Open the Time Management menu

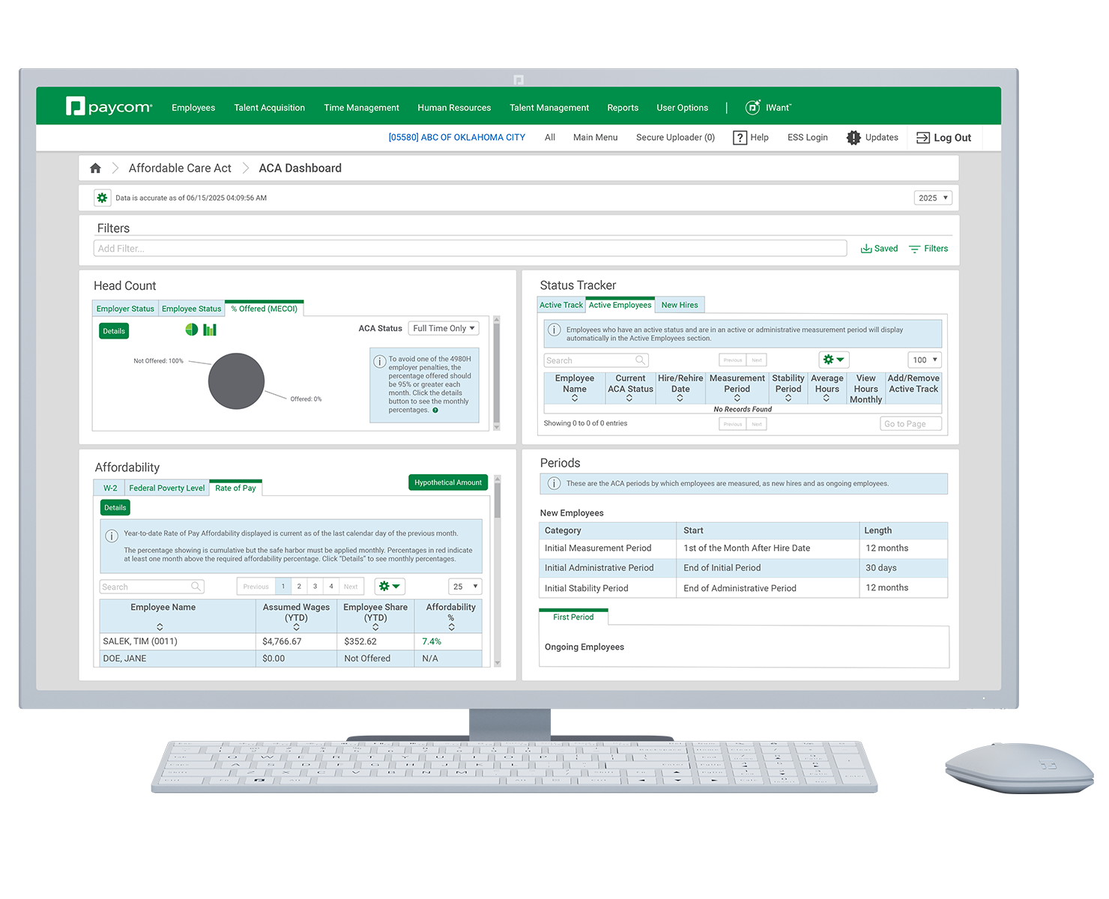coord(361,108)
